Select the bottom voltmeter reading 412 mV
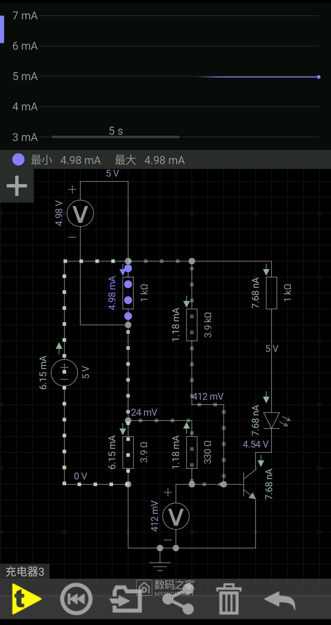 pyautogui.click(x=176, y=516)
